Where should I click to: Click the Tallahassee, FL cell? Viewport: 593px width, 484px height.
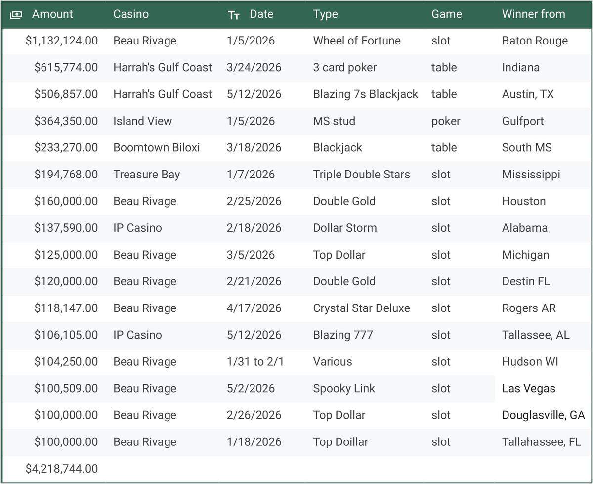point(542,441)
